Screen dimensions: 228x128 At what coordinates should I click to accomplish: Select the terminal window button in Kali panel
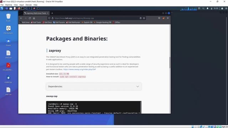pyautogui.click(x=38, y=9)
